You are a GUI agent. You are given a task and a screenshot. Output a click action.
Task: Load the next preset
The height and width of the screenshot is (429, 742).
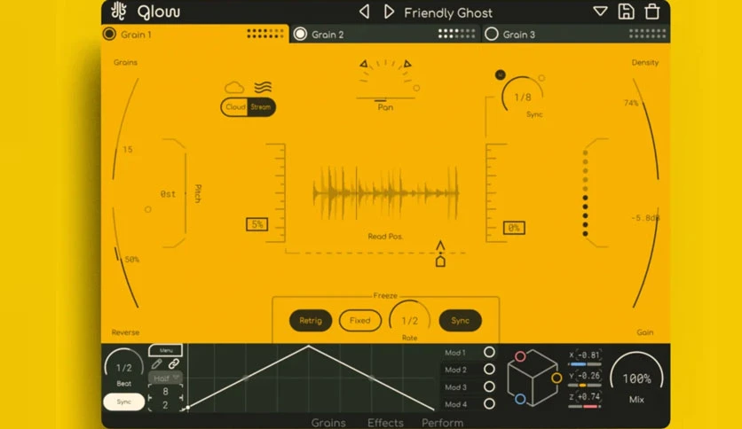(389, 12)
